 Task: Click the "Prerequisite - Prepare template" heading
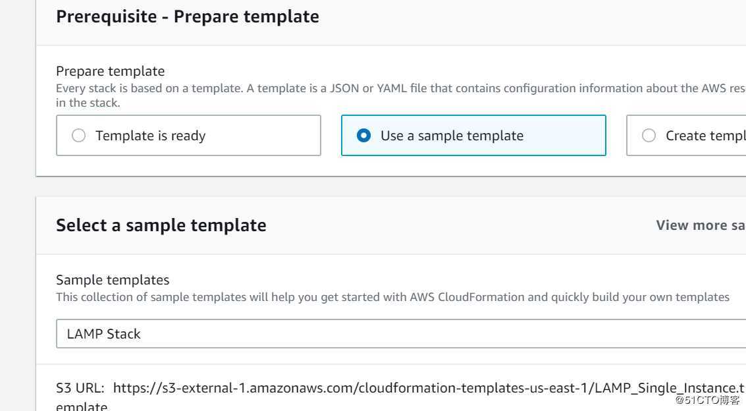(188, 16)
